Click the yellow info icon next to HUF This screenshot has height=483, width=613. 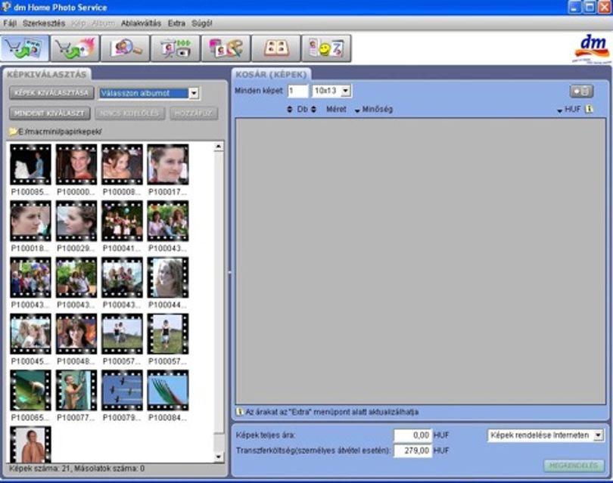tap(589, 110)
